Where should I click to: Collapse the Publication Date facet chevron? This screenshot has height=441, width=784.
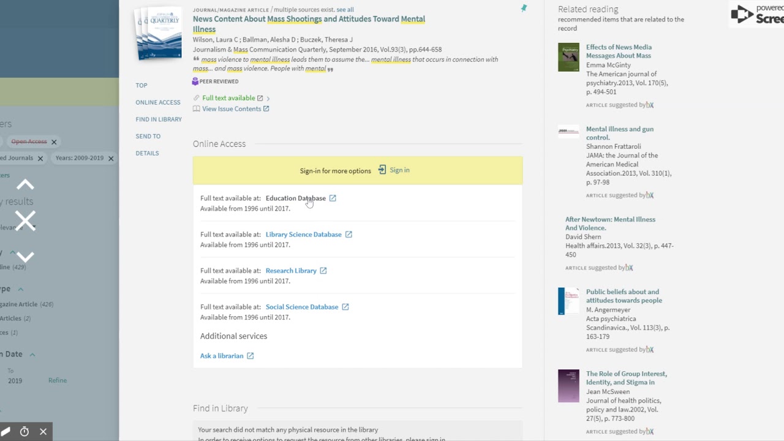tap(32, 355)
